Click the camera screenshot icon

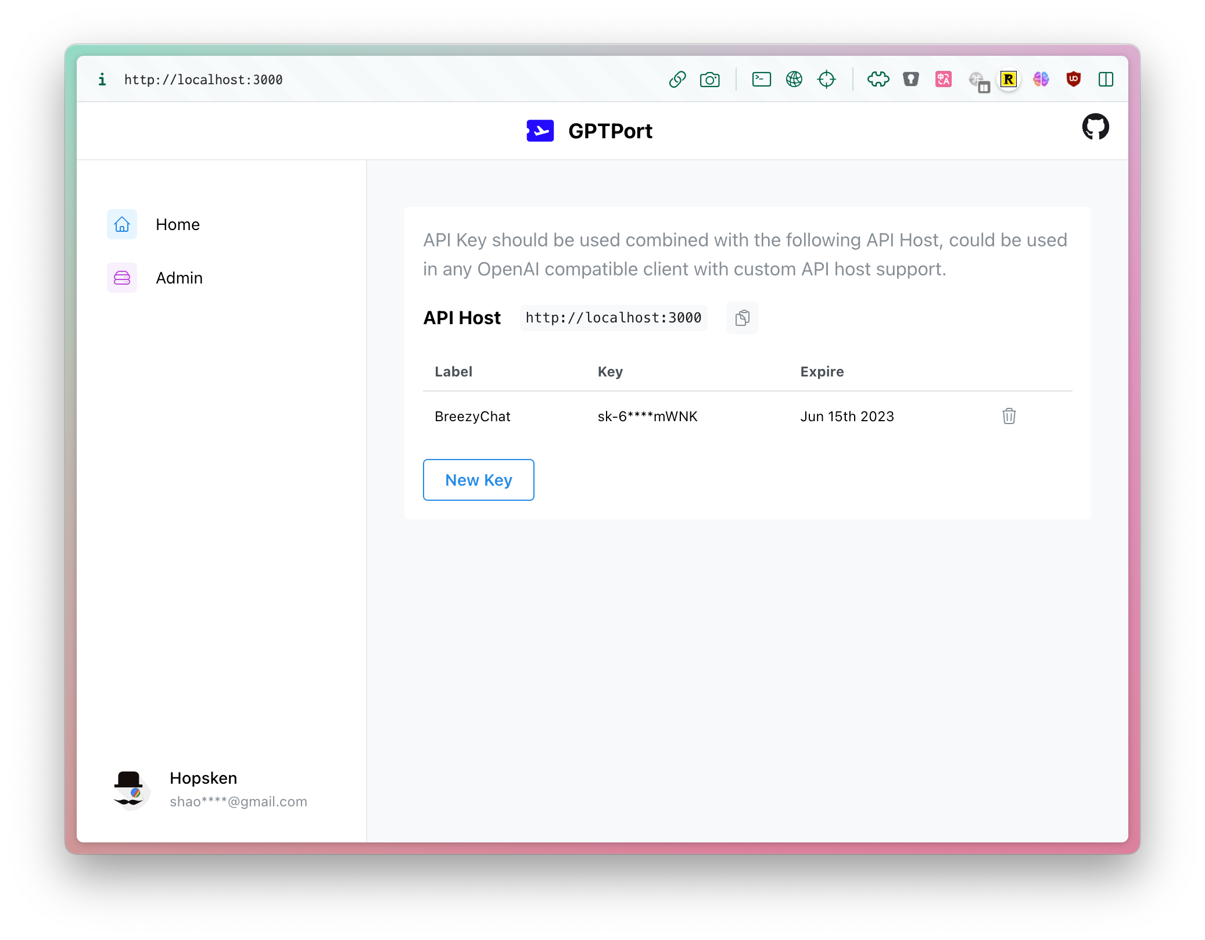tap(709, 80)
